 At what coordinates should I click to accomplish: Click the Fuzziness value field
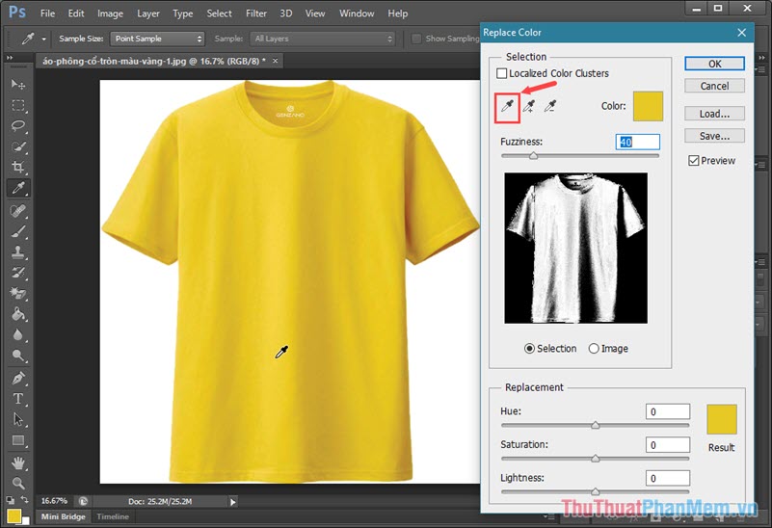coord(638,142)
